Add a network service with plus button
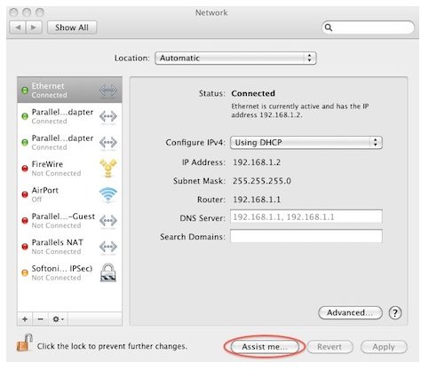Viewport: 421px width, 370px height. point(25,319)
